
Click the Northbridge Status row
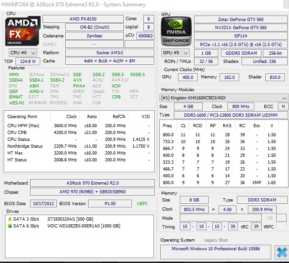(x=79, y=146)
